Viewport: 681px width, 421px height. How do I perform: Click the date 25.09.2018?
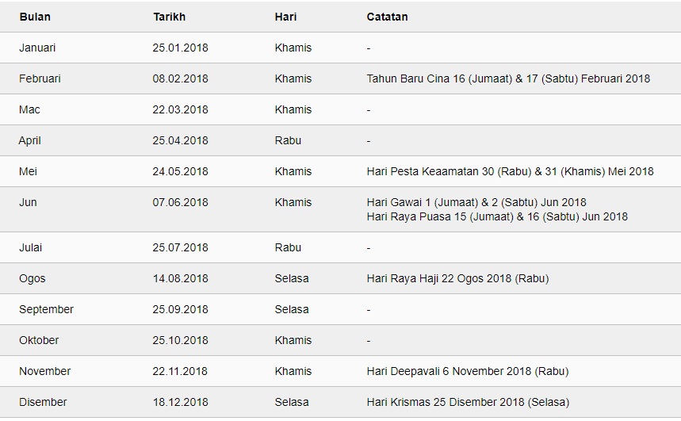pyautogui.click(x=180, y=309)
